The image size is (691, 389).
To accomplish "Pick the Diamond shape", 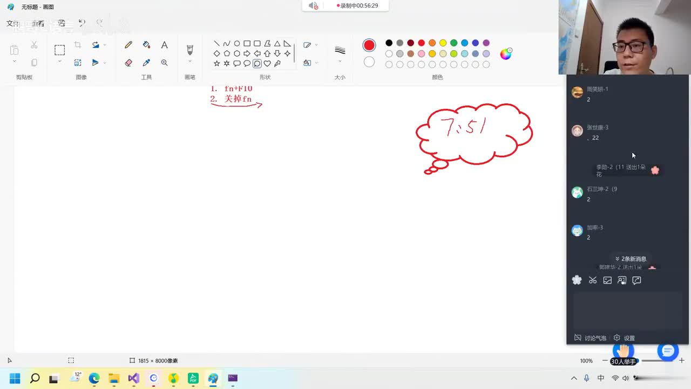I will tap(216, 53).
